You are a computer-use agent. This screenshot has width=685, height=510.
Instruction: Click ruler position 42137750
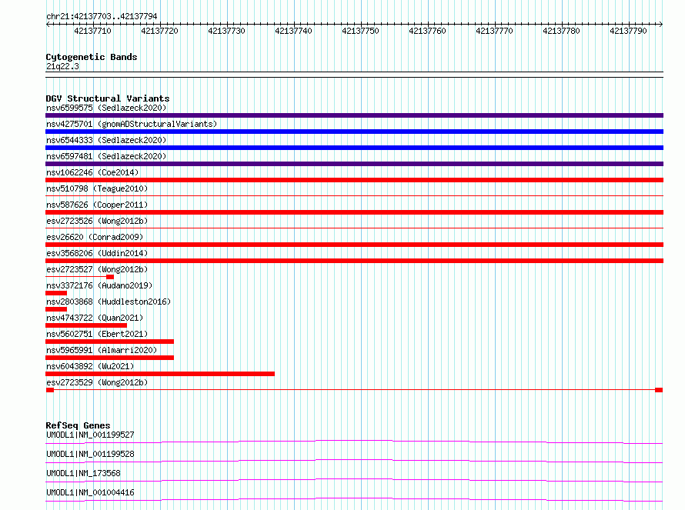[x=360, y=31]
